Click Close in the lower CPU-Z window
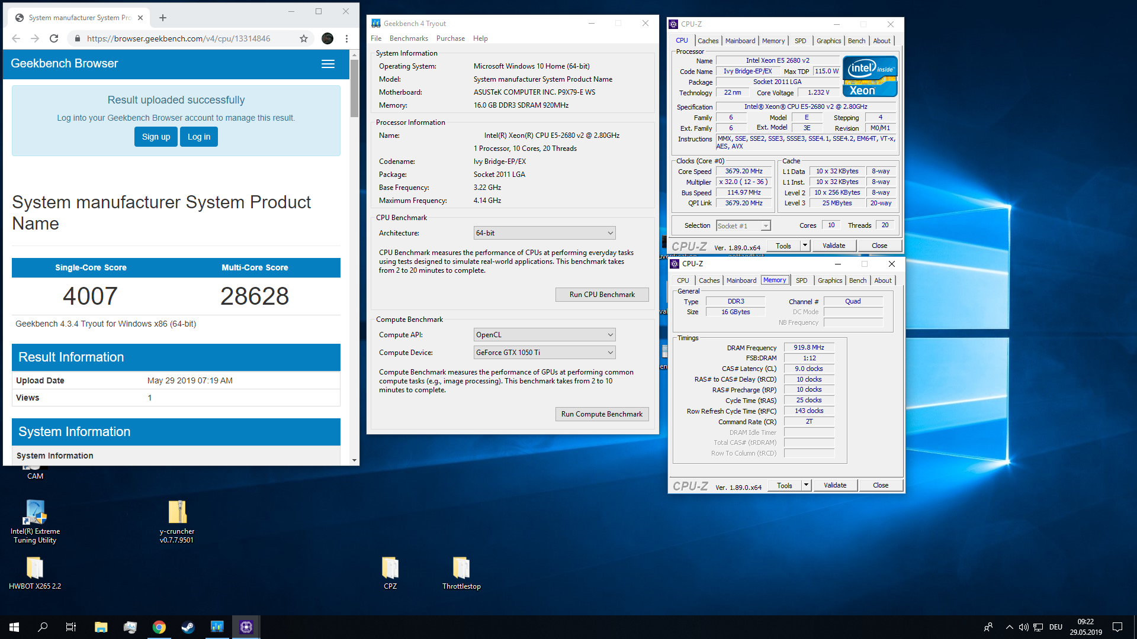Viewport: 1137px width, 639px height. [x=881, y=485]
